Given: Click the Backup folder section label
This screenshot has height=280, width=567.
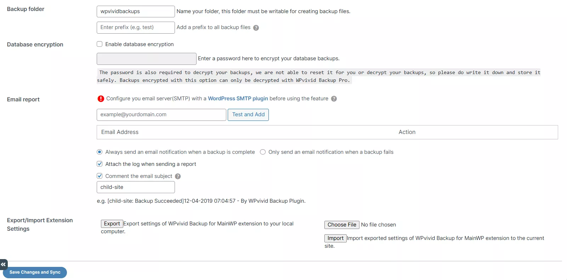Looking at the screenshot, I should tap(25, 9).
